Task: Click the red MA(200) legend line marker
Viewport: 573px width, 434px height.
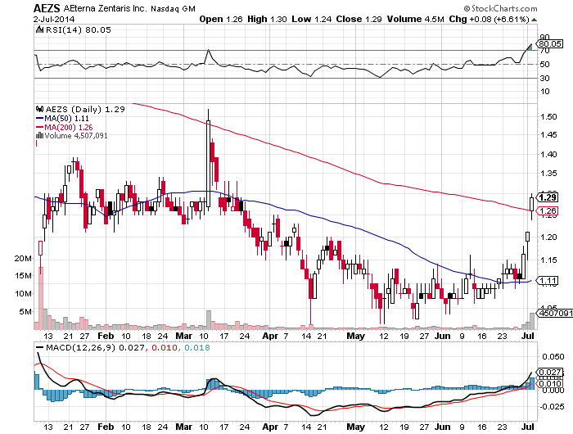Action: [38, 126]
